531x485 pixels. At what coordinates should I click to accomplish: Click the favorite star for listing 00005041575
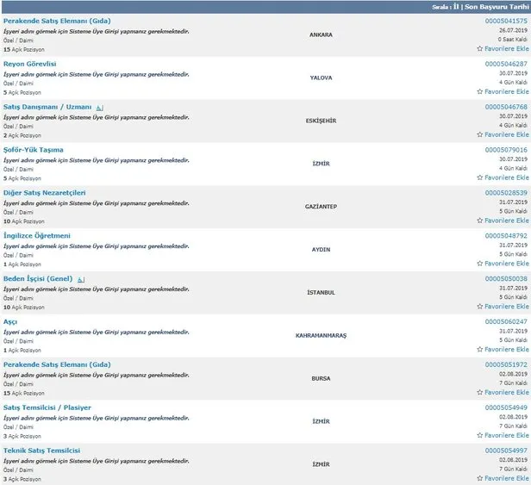click(480, 49)
